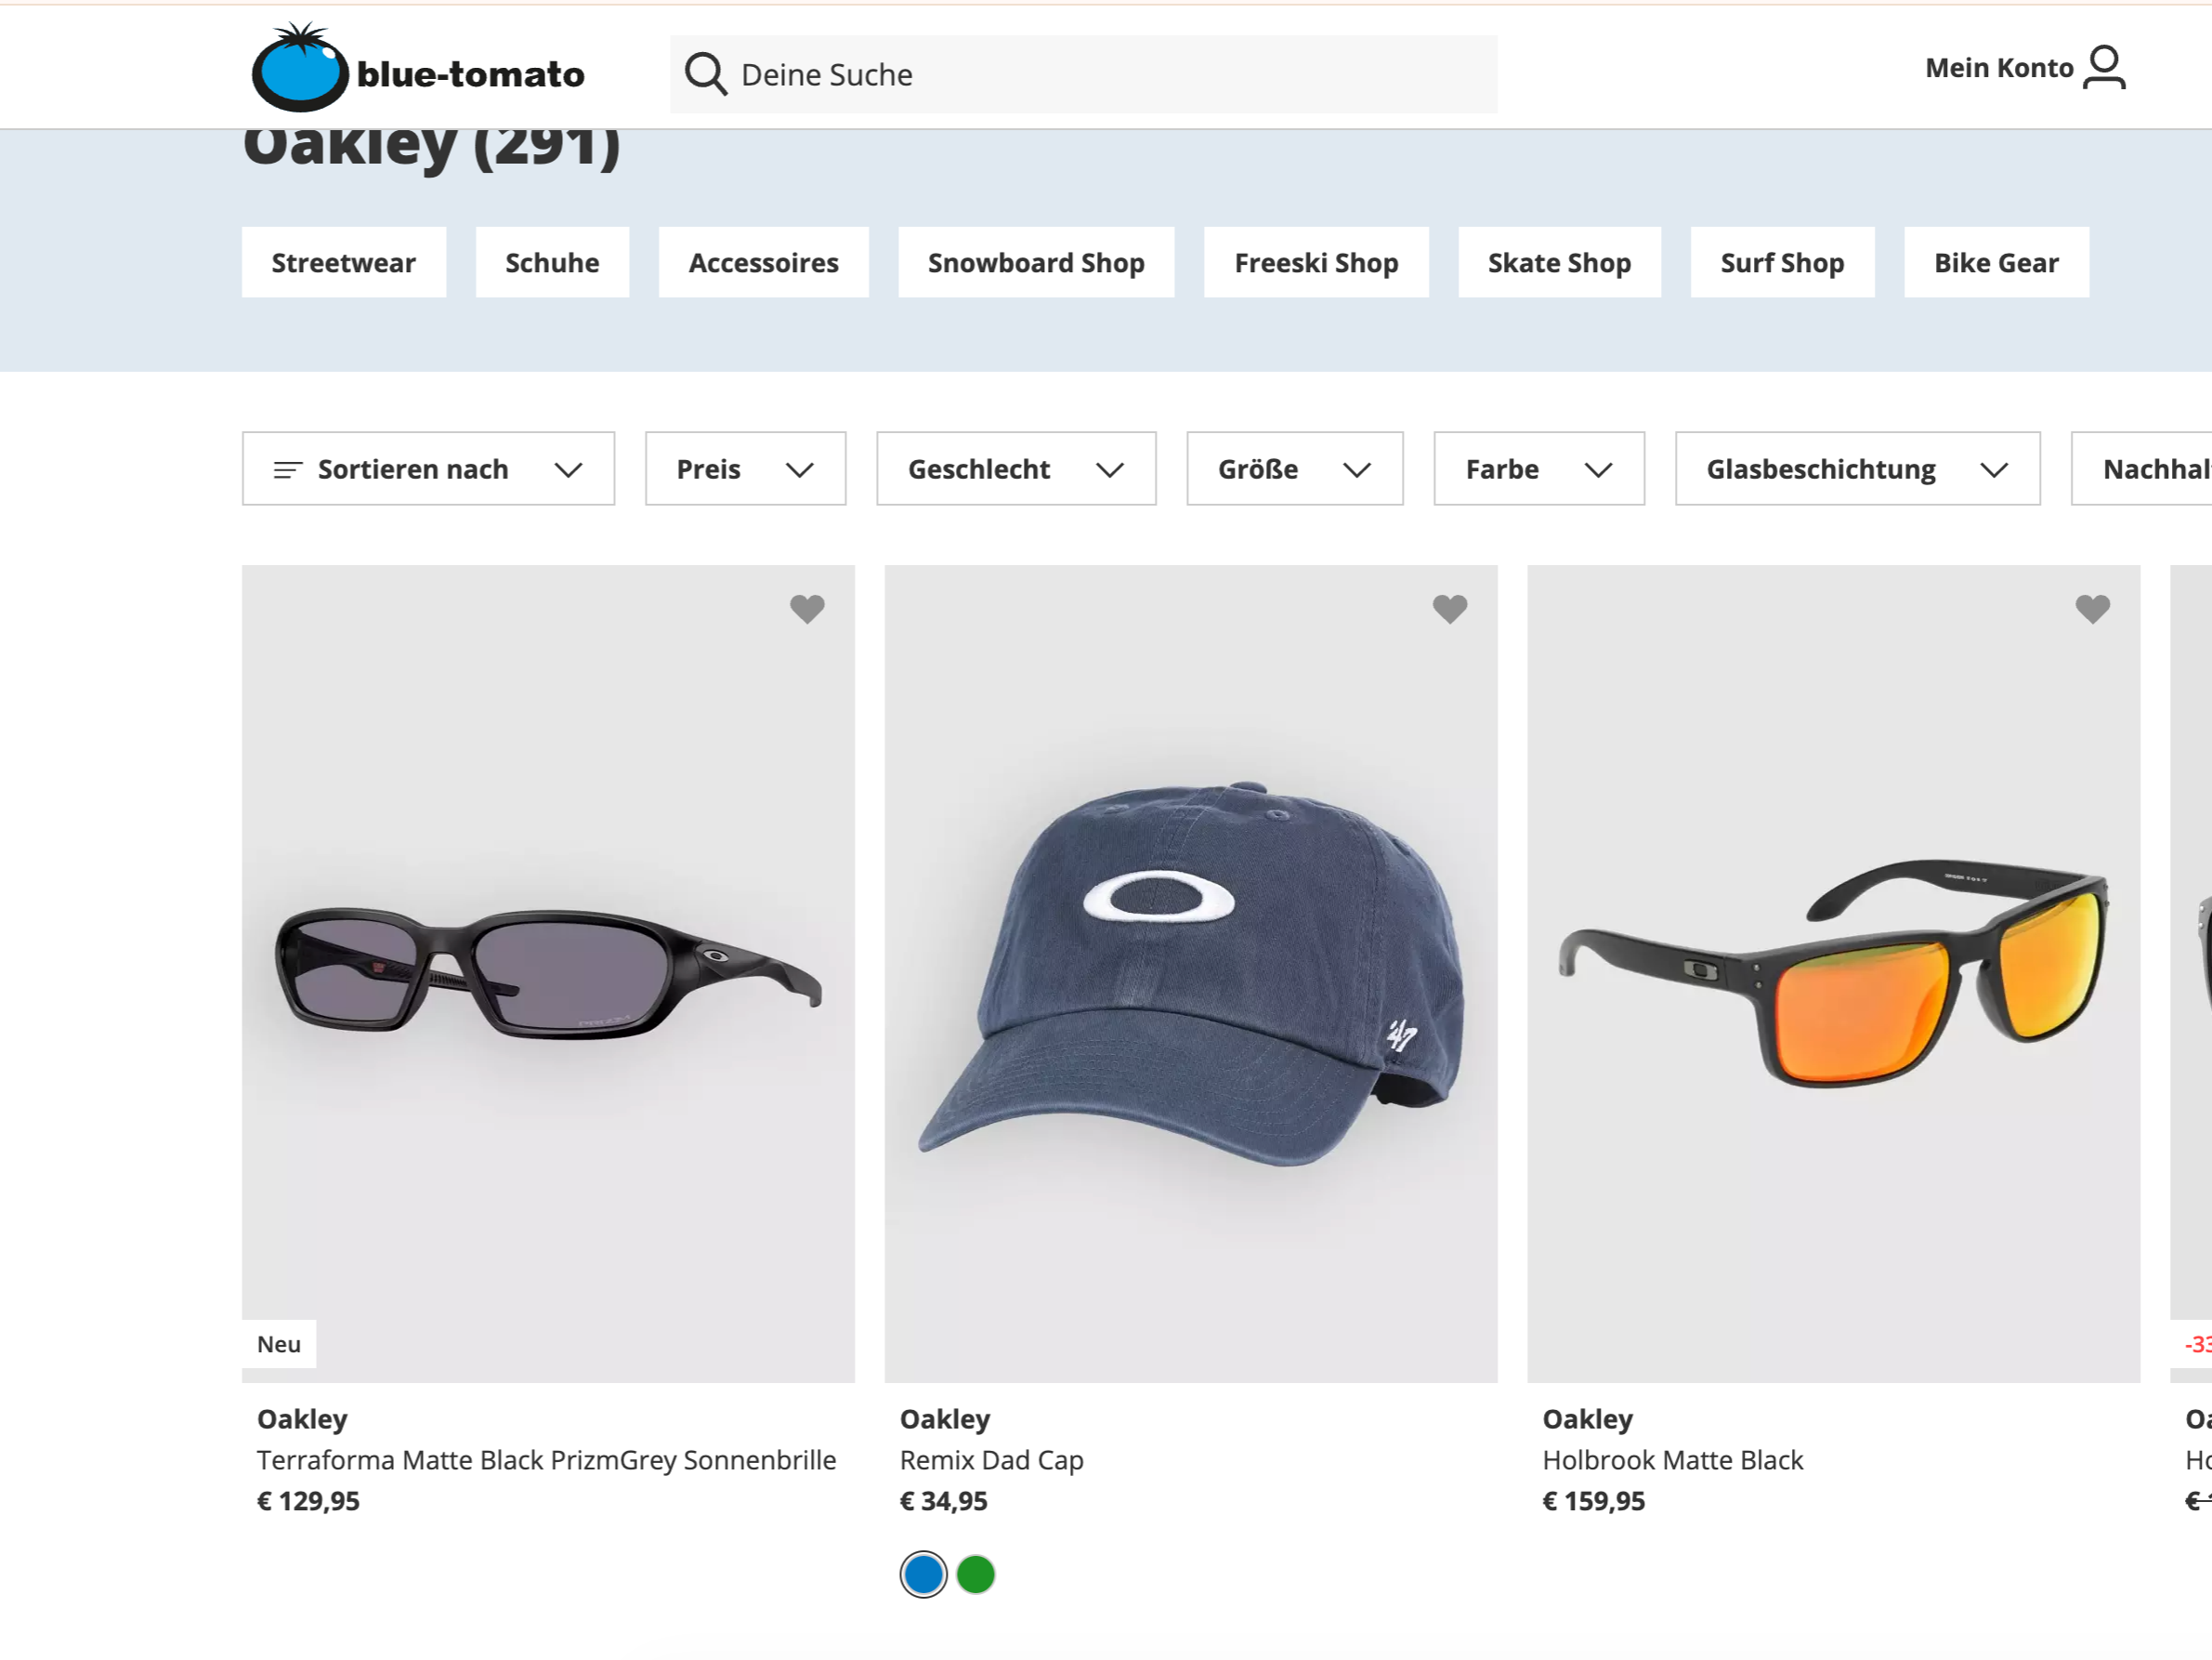The image size is (2212, 1660).
Task: Click the sort lines icon
Action: [288, 469]
